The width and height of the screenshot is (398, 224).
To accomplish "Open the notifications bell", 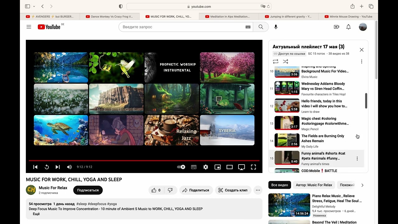I will 349,27.
